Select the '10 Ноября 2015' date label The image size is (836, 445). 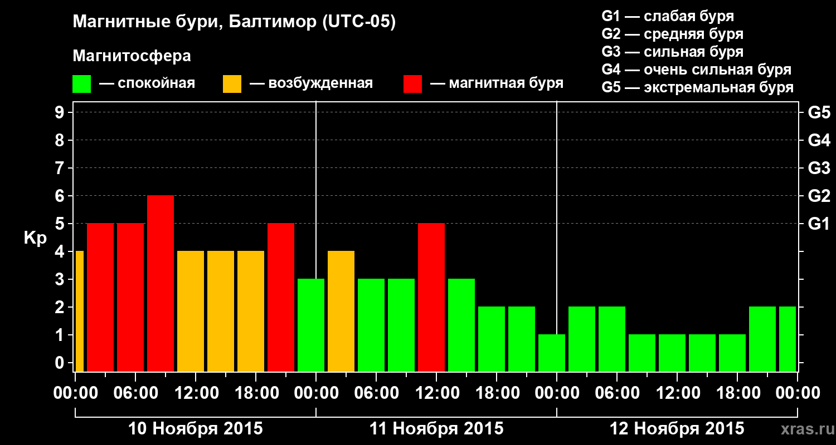196,429
